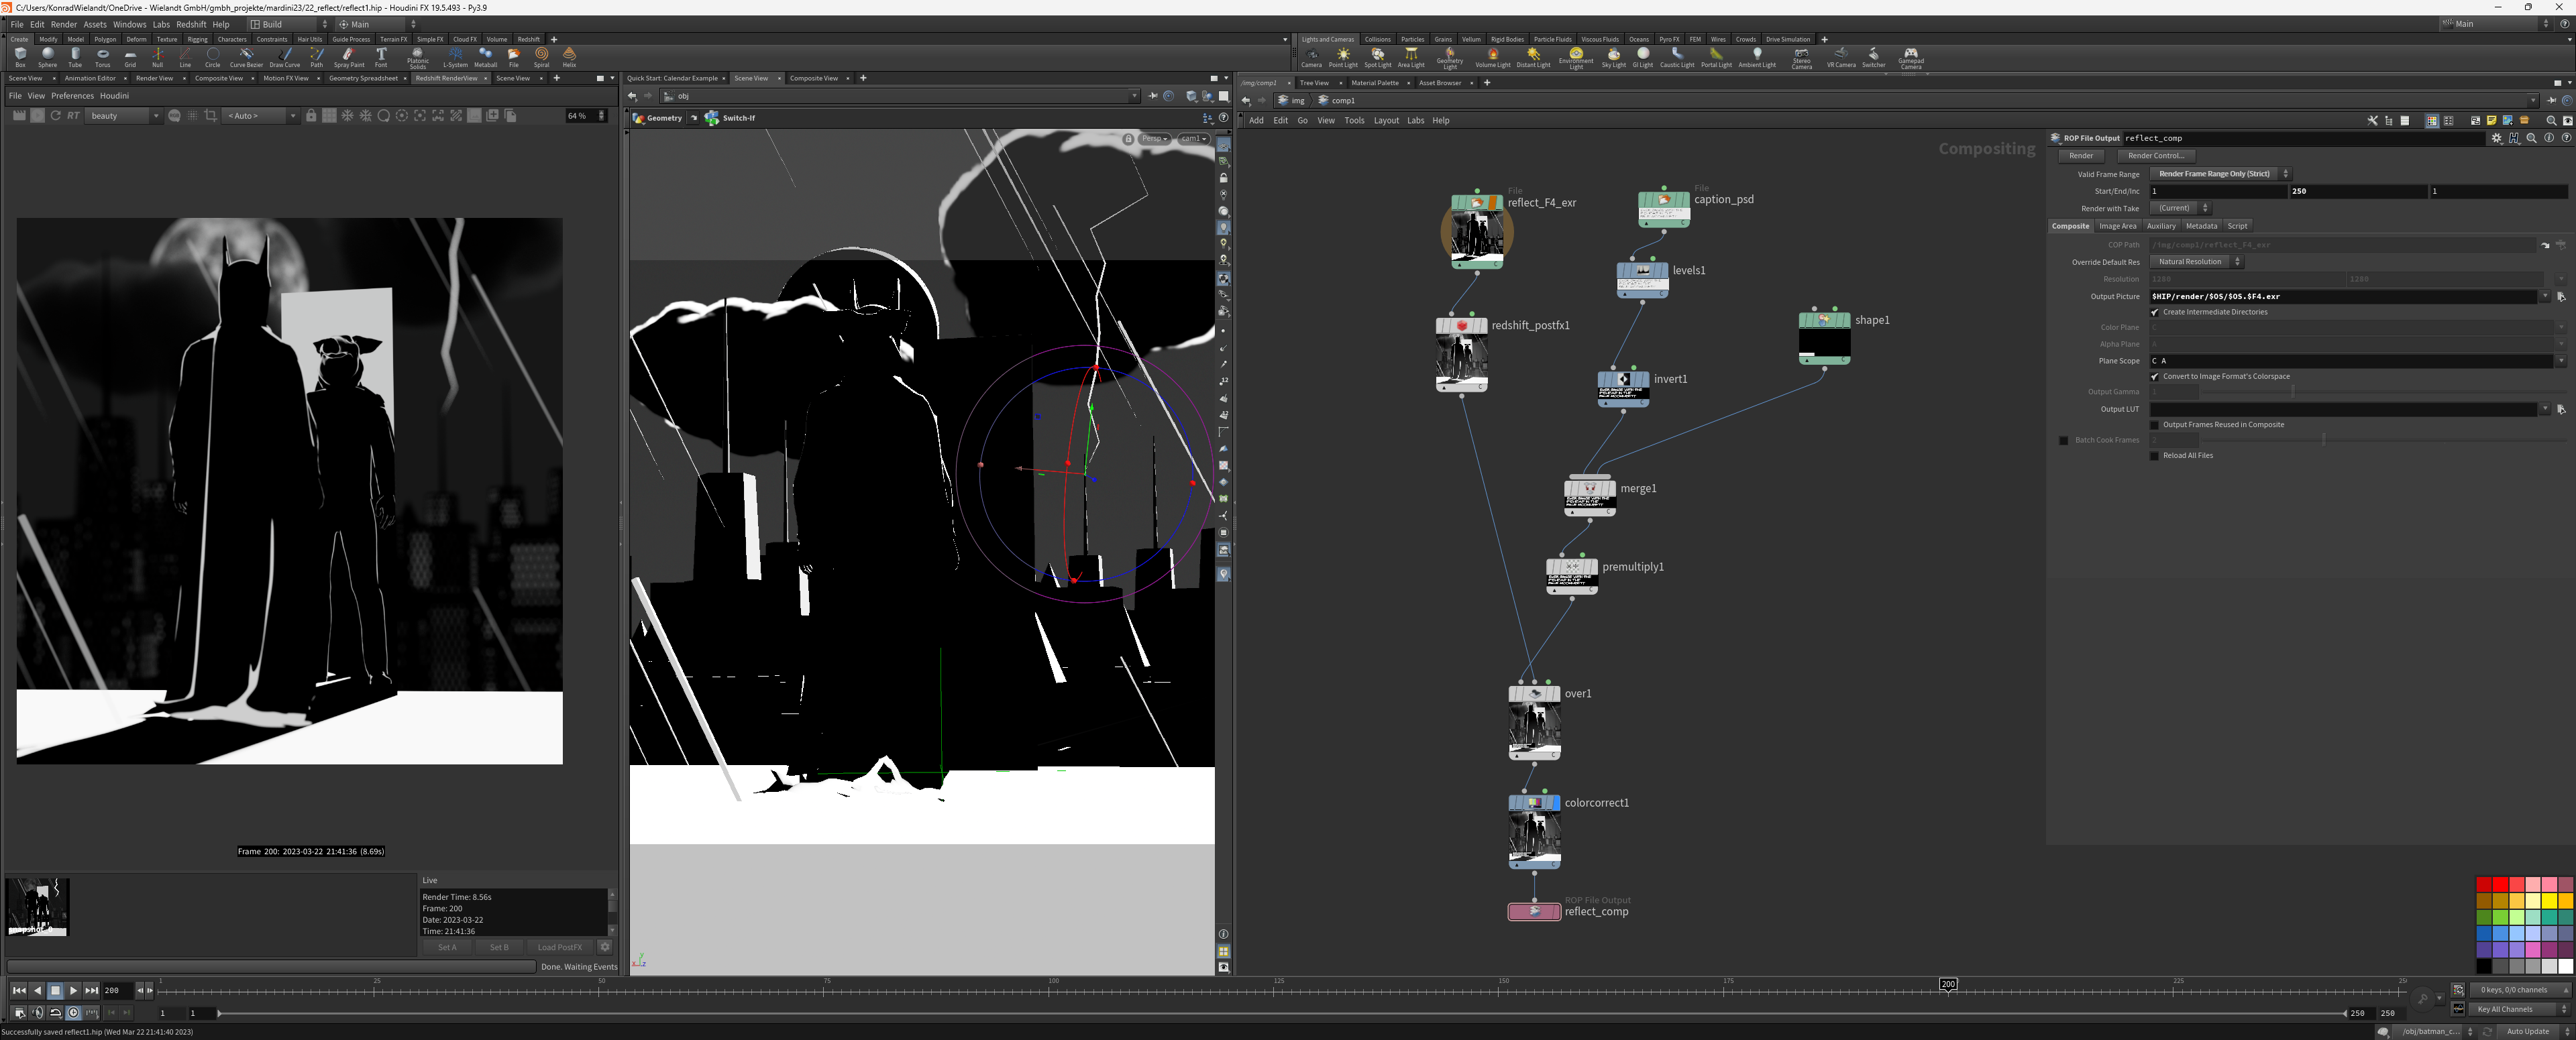
Task: Enable the Reload All Files checkbox
Action: pyautogui.click(x=2155, y=456)
